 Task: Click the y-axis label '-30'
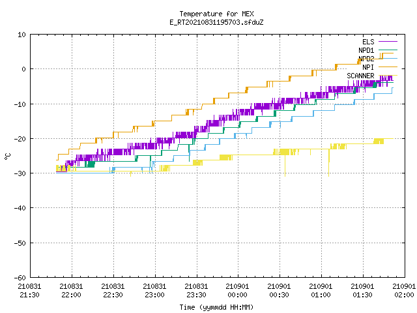coord(20,173)
